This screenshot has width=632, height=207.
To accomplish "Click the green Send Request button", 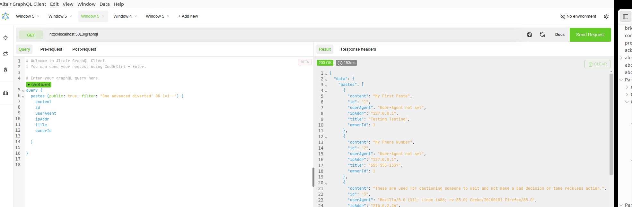I will [x=590, y=35].
